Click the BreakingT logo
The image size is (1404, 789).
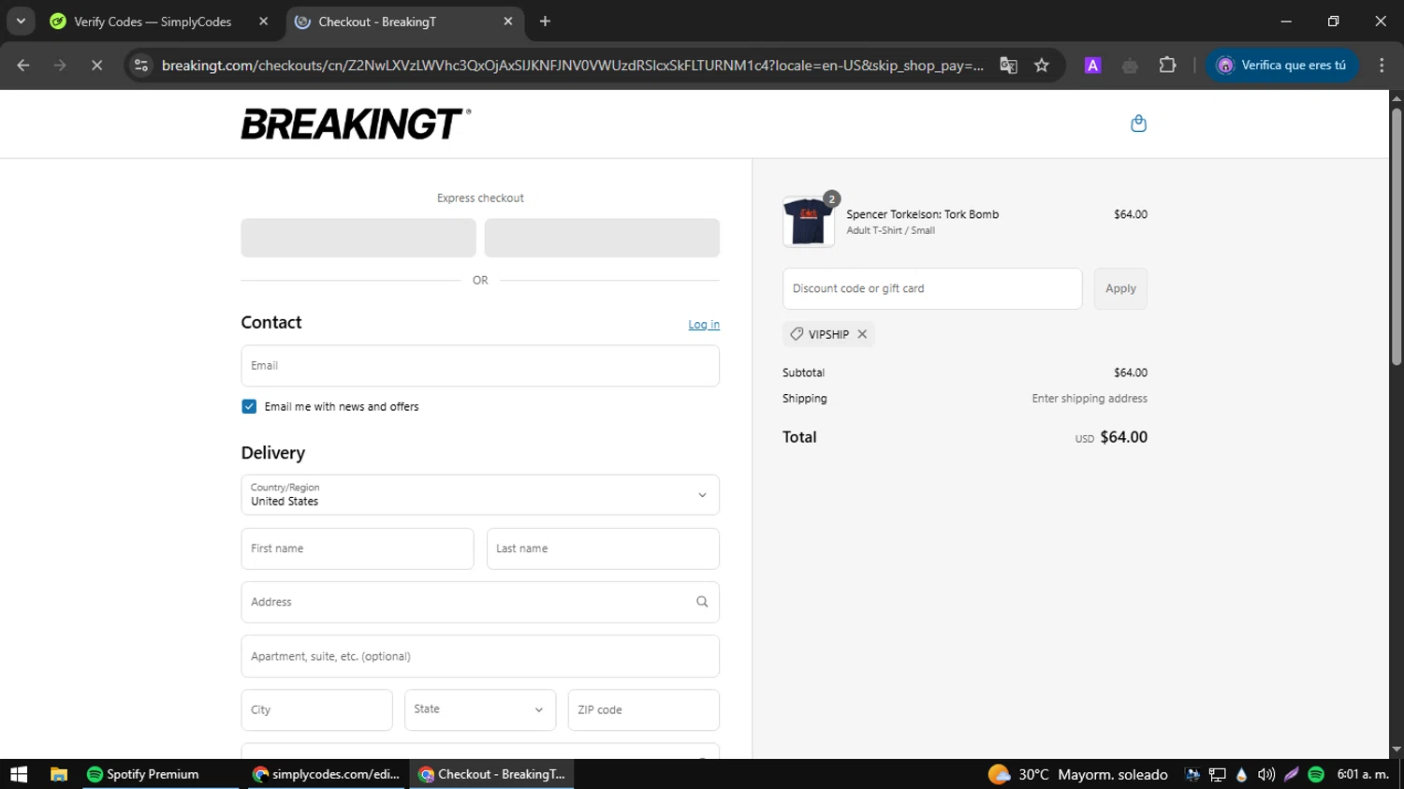click(356, 124)
